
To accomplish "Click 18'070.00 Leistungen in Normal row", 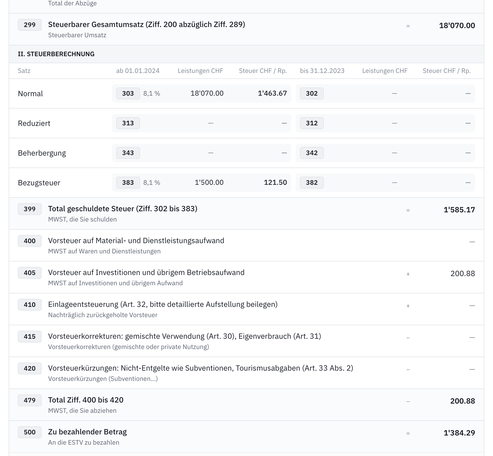I will [x=207, y=93].
